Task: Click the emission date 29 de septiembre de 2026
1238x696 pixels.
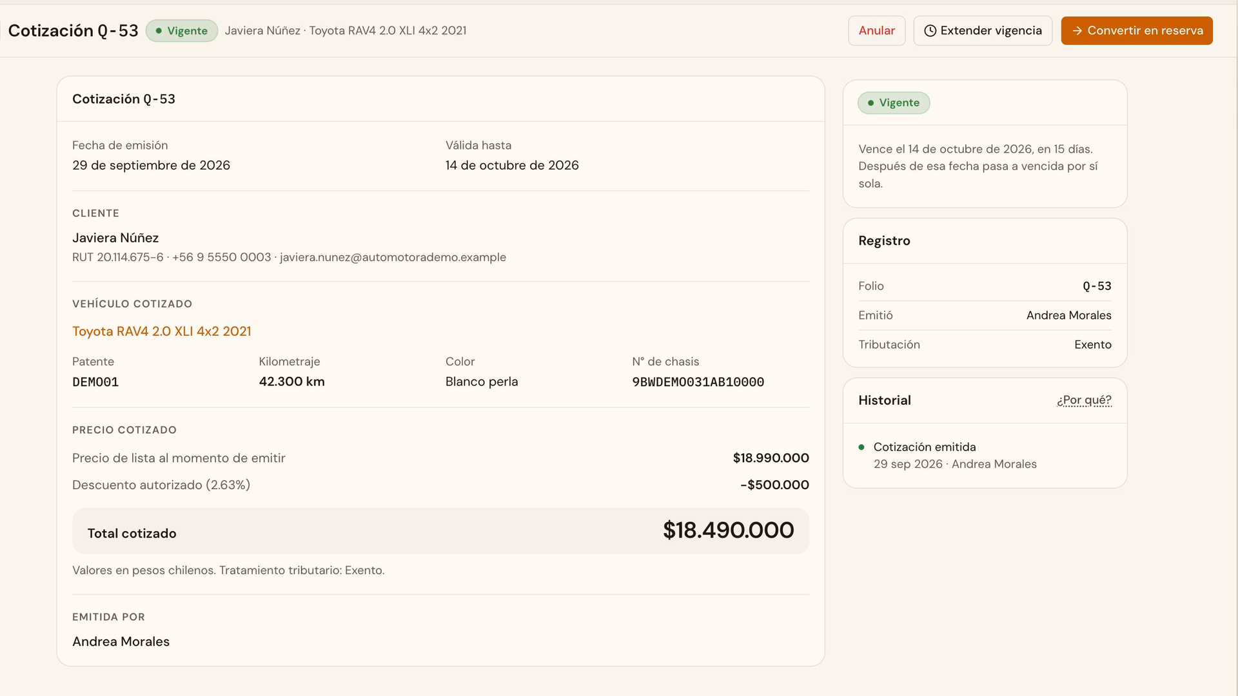Action: [151, 166]
